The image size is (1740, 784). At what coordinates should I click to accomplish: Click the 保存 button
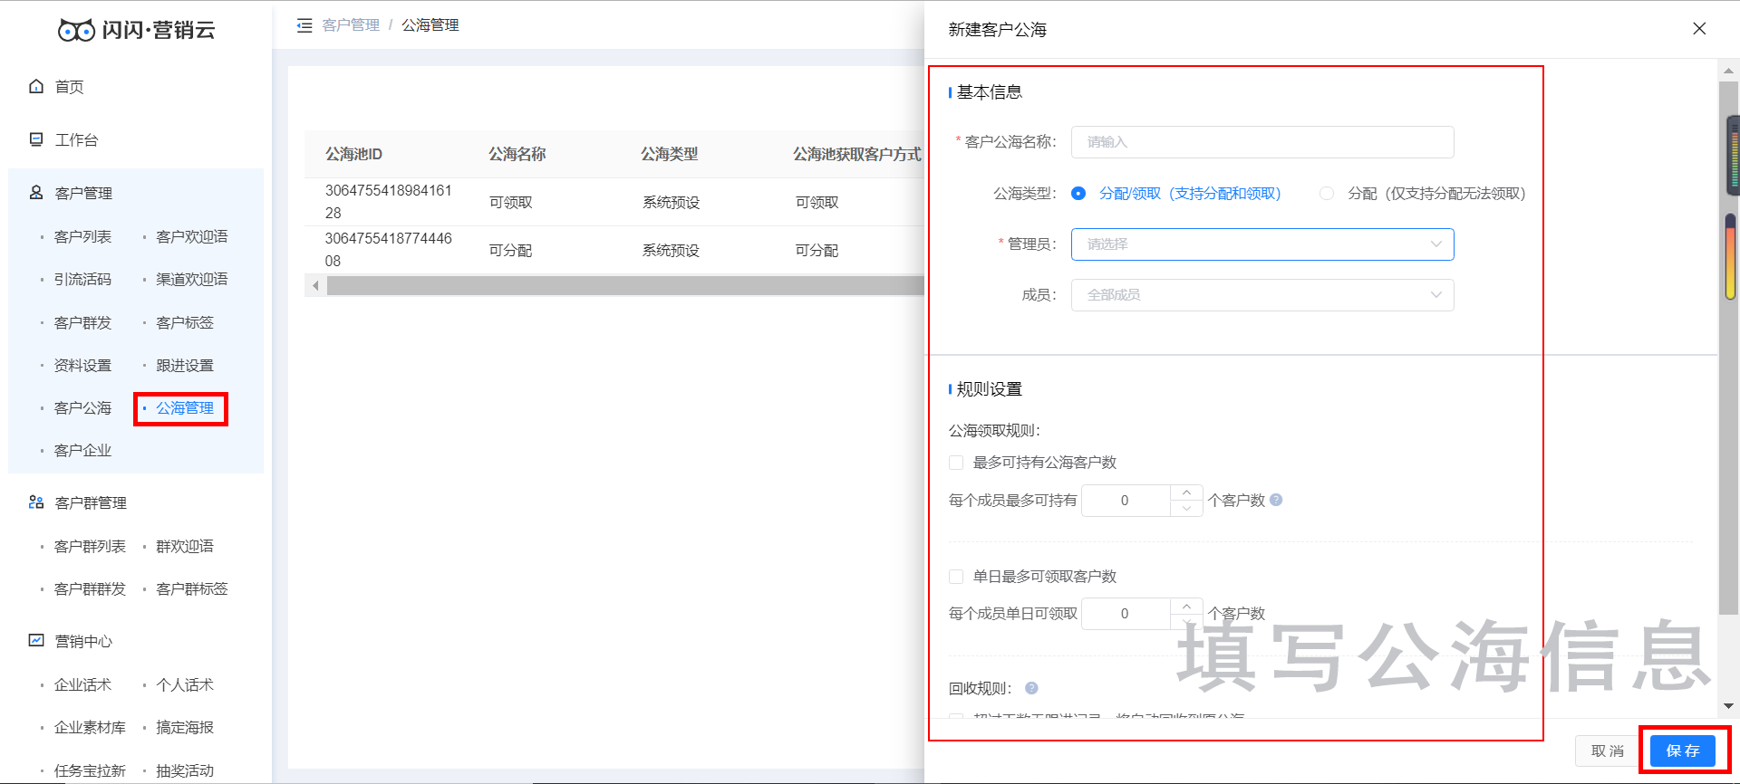coord(1683,751)
